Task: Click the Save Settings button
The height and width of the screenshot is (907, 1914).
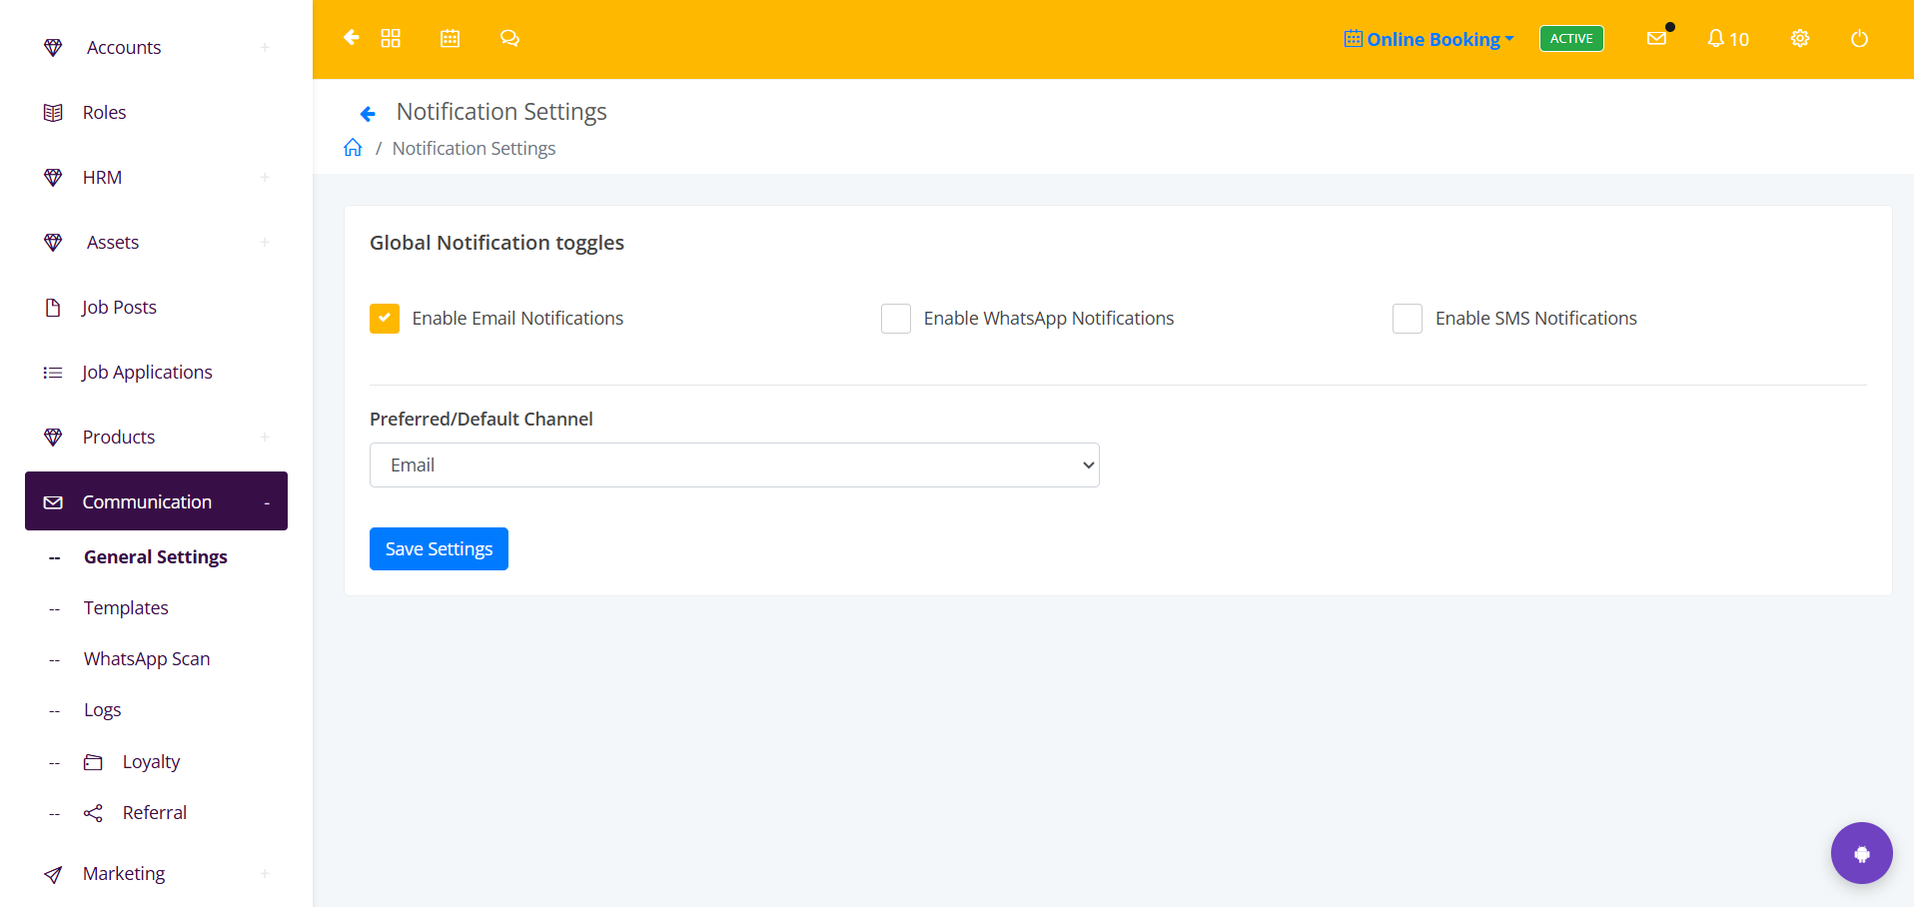Action: (439, 549)
